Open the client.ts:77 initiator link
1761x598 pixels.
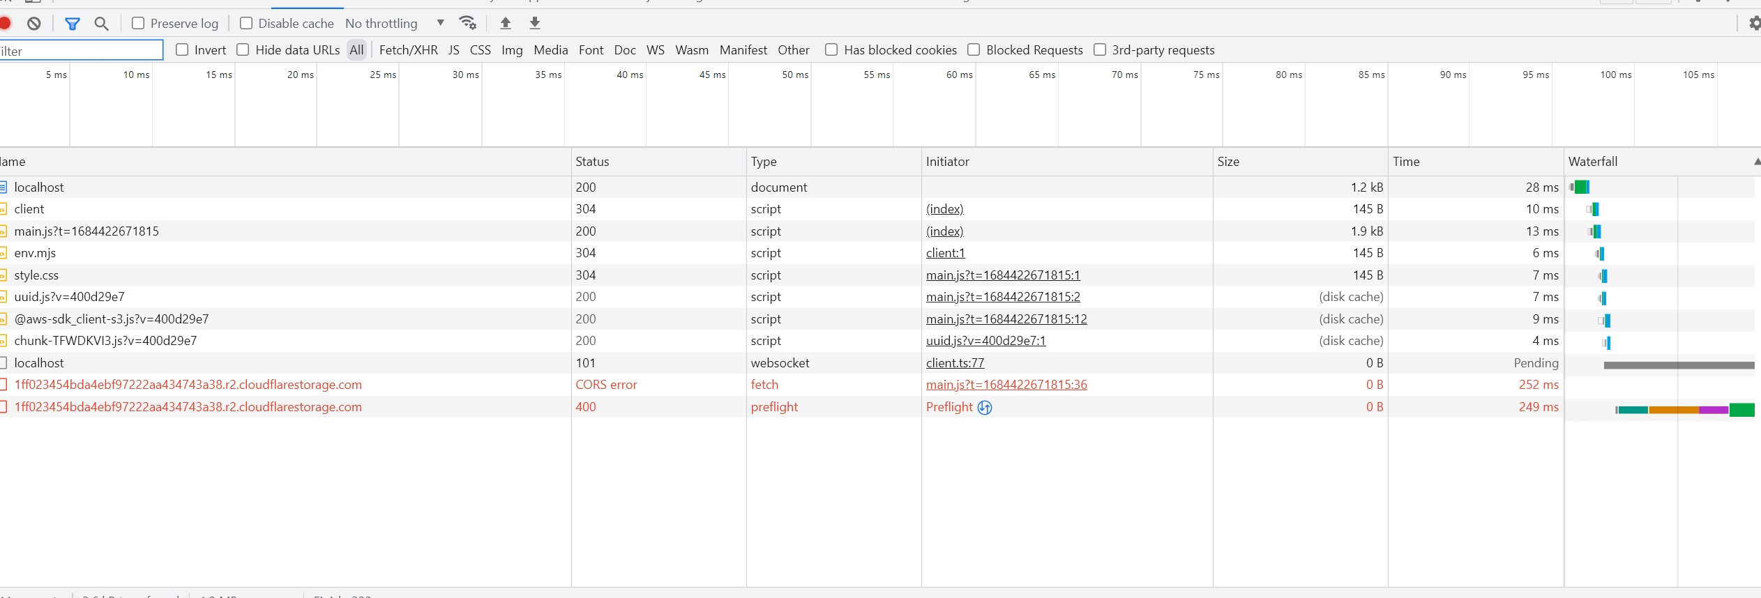click(x=955, y=363)
